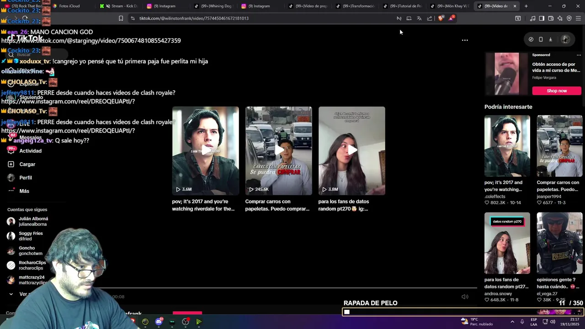Click the video volume speaker icon
585x329 pixels.
465,297
